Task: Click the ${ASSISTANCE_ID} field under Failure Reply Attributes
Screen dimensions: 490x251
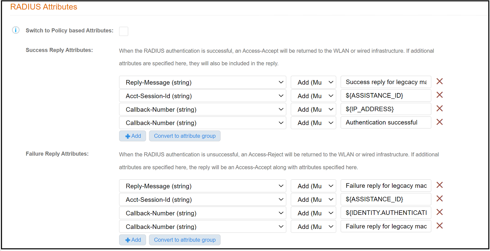Action: [386, 199]
